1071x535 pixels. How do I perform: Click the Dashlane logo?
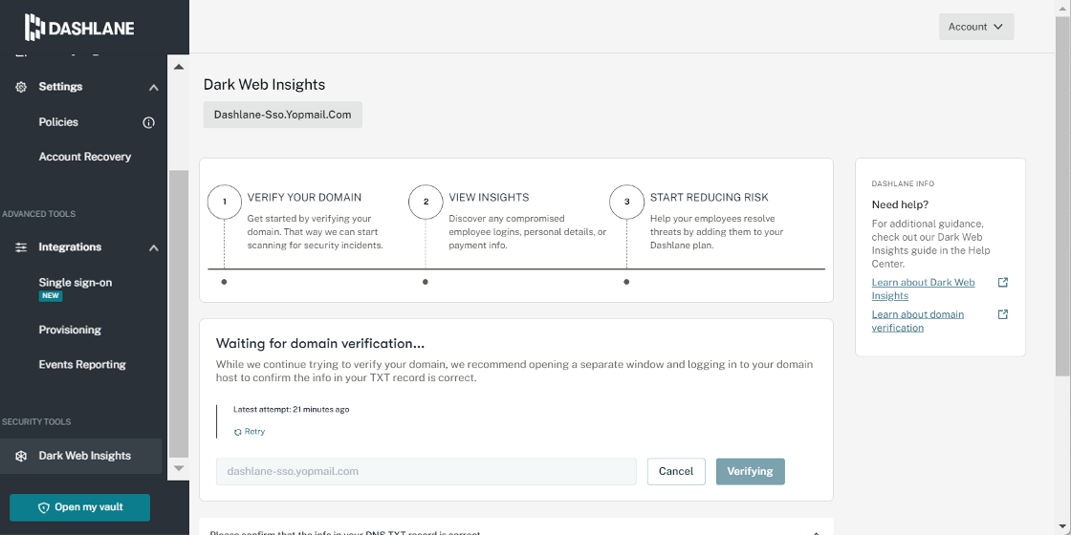[x=79, y=28]
